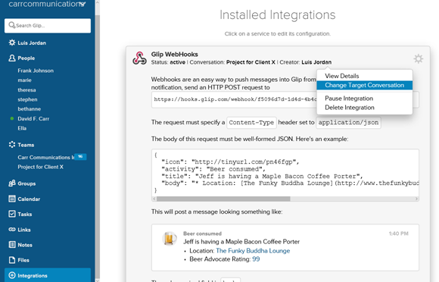
Task: Click the Files sidebar label
Action: click(23, 260)
